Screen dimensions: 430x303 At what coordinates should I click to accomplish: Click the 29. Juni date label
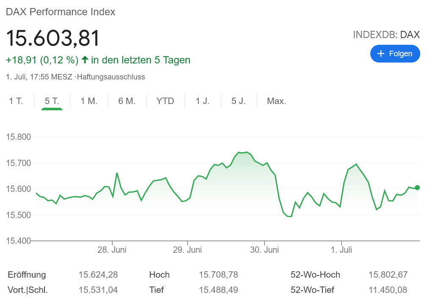187,250
